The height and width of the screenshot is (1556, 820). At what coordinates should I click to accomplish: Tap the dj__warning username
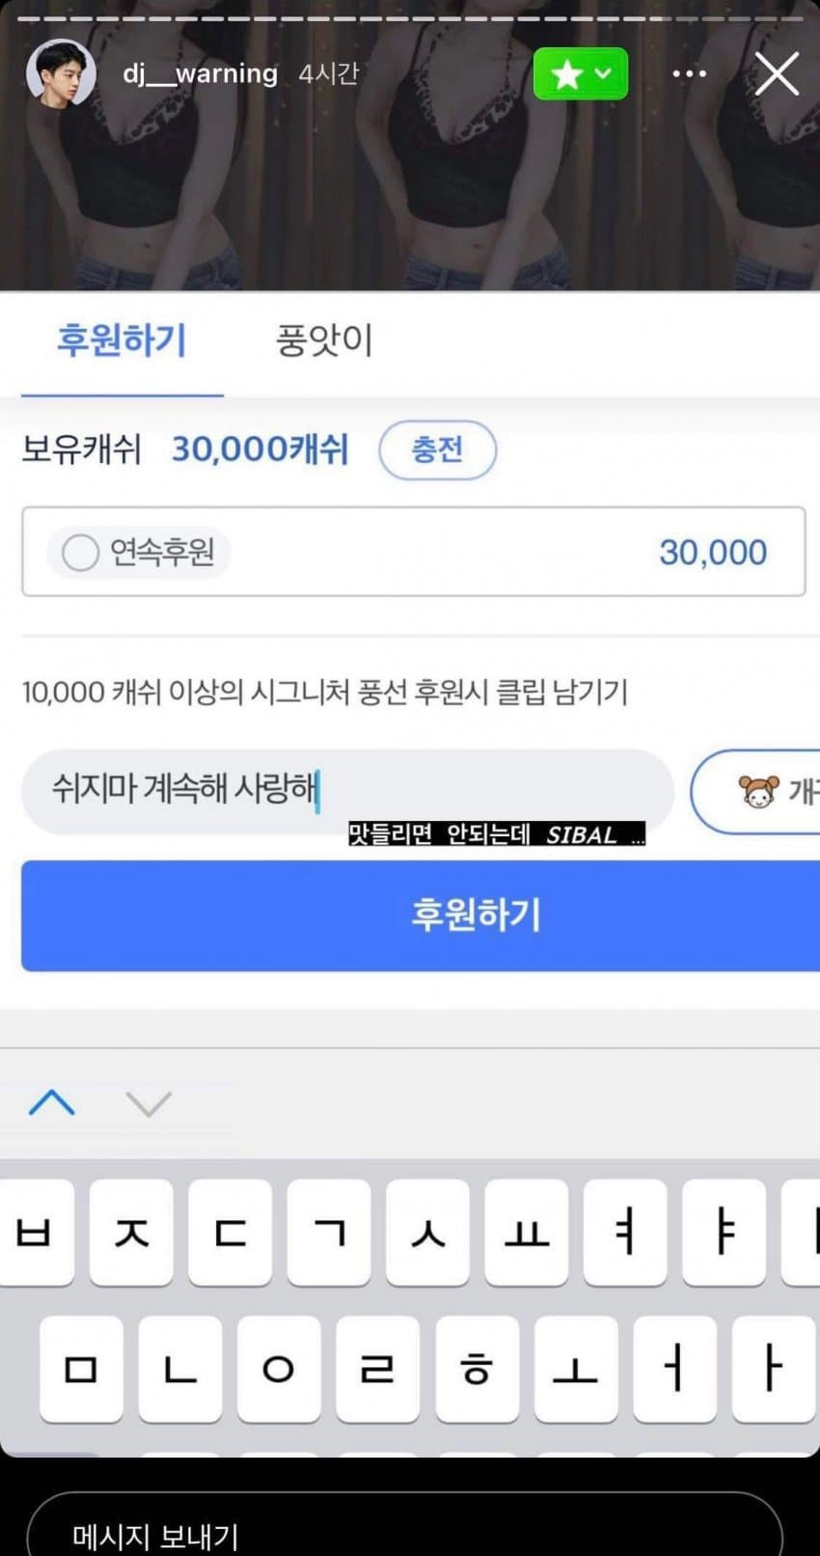[201, 73]
